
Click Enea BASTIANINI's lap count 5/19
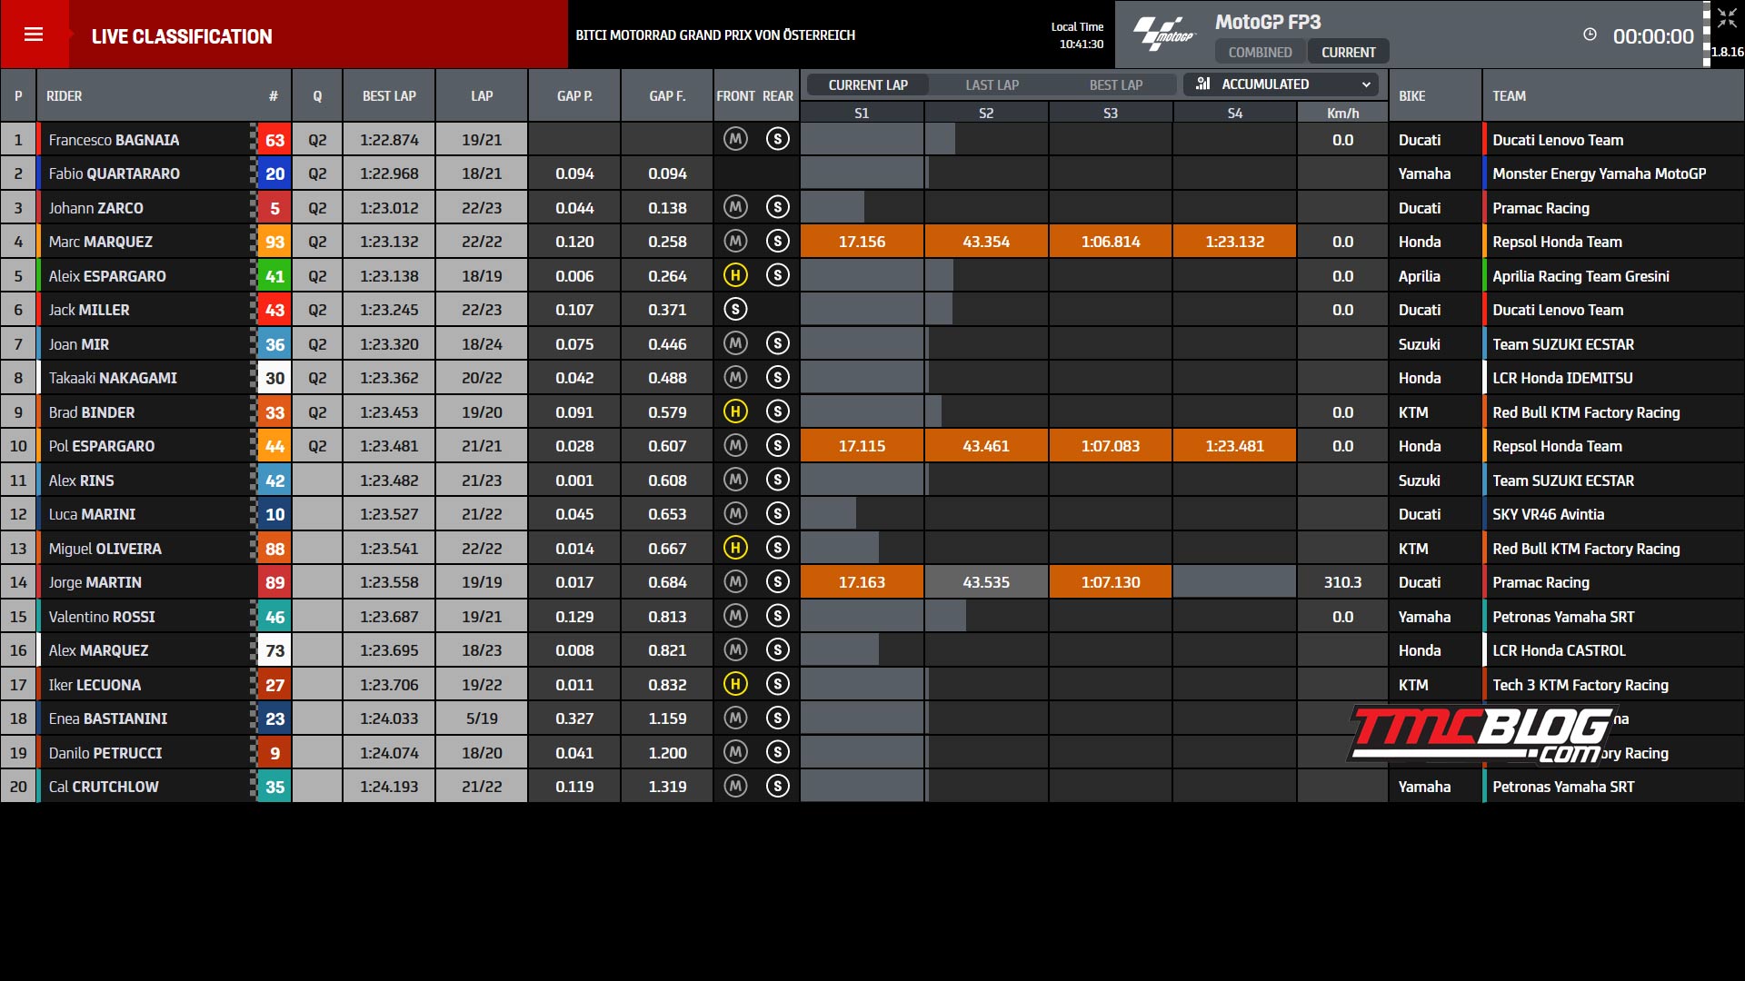click(x=482, y=718)
